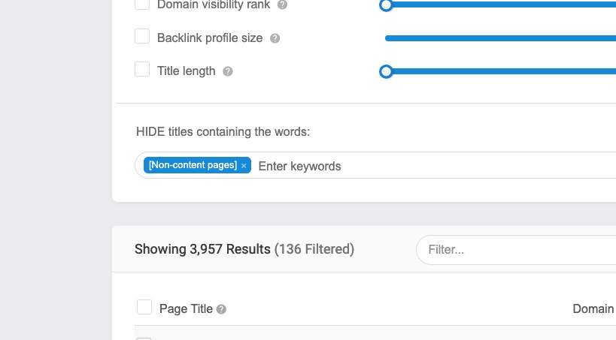The height and width of the screenshot is (340, 616).
Task: Click help icon beside Domain visibility rank
Action: (x=282, y=5)
